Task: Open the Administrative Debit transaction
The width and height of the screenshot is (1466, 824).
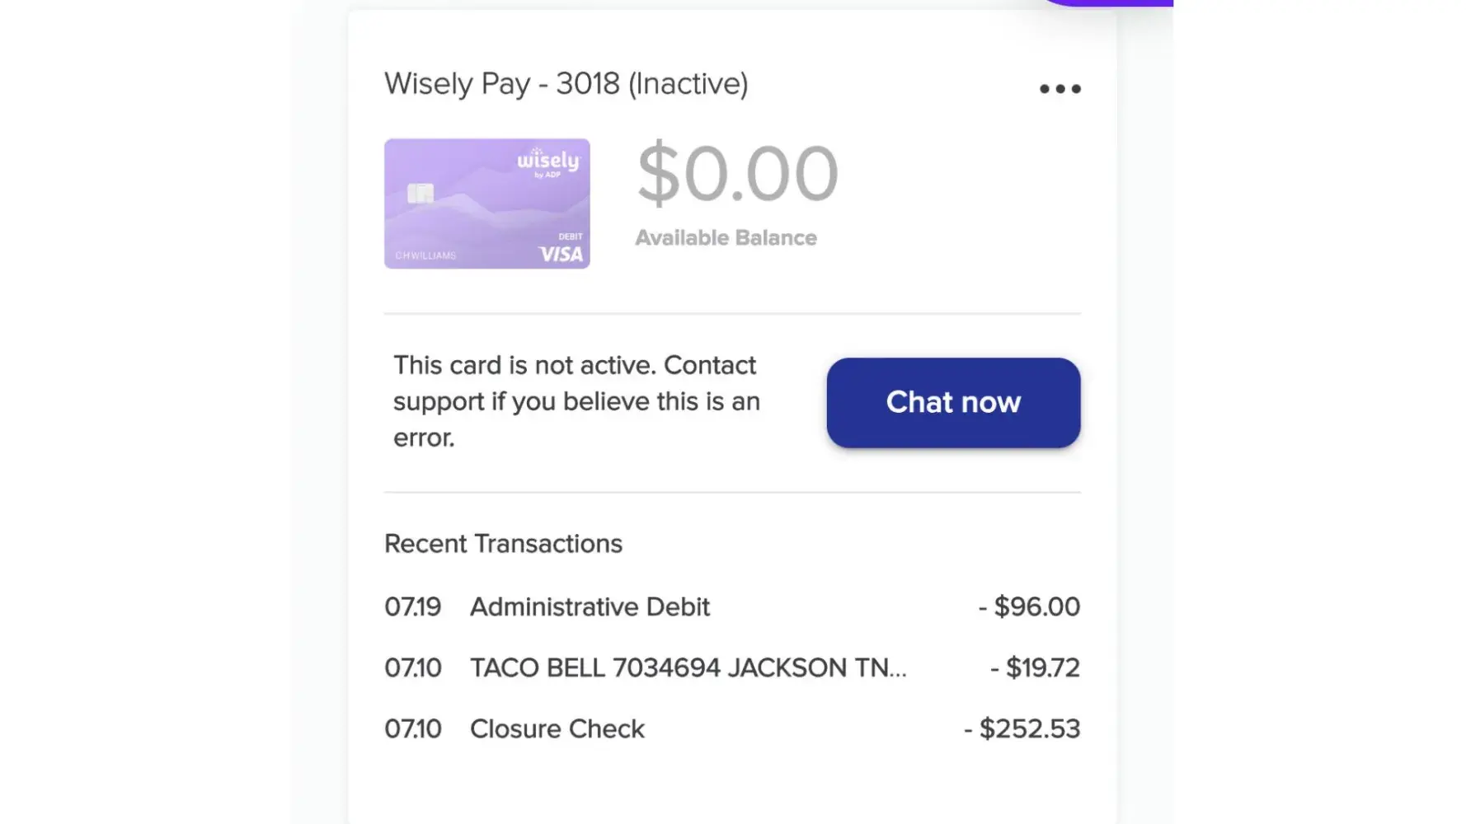Action: 590,607
